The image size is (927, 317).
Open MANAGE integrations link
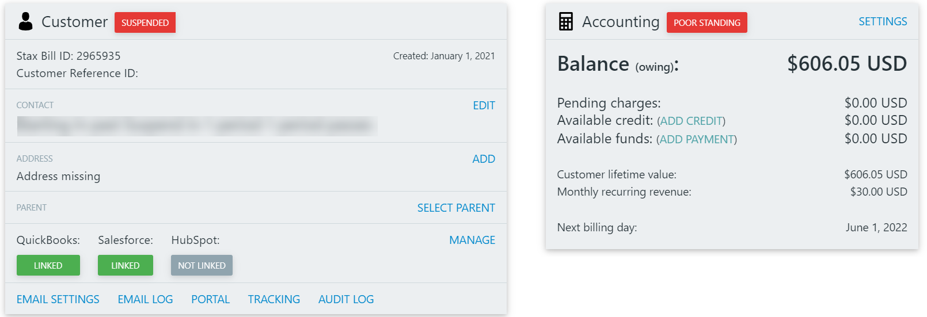(x=472, y=240)
